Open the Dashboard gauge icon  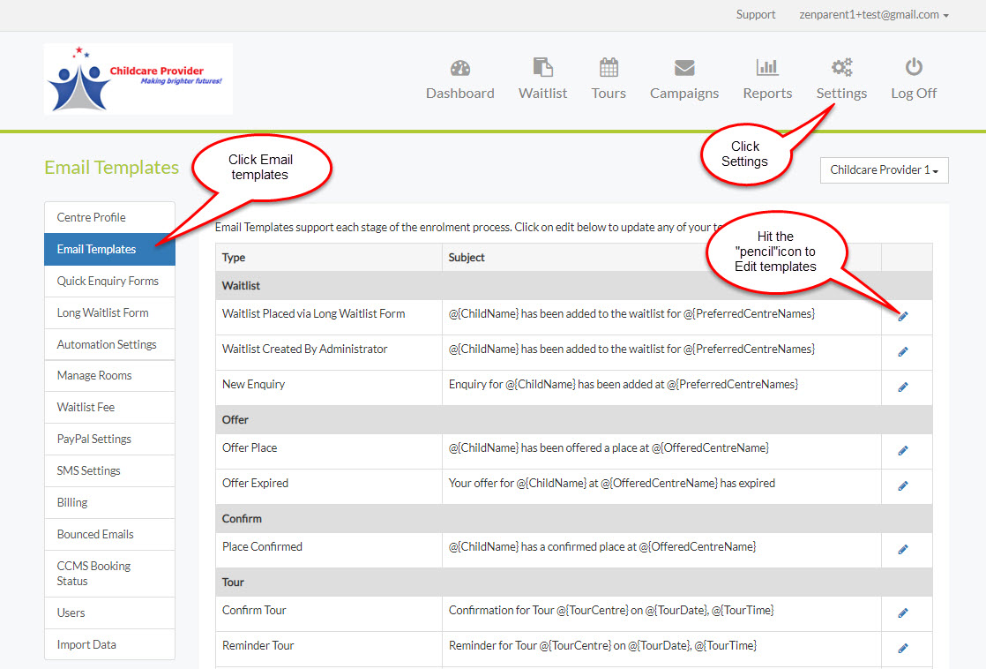coord(460,68)
